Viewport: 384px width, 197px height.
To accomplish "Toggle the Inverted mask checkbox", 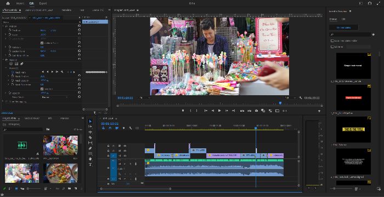I will [x=42, y=89].
